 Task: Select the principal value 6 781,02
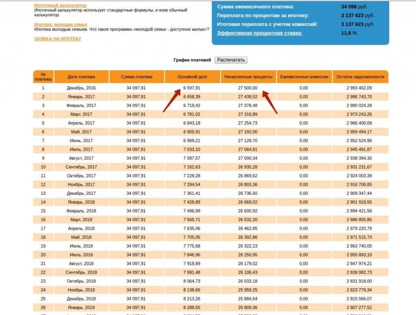click(192, 114)
